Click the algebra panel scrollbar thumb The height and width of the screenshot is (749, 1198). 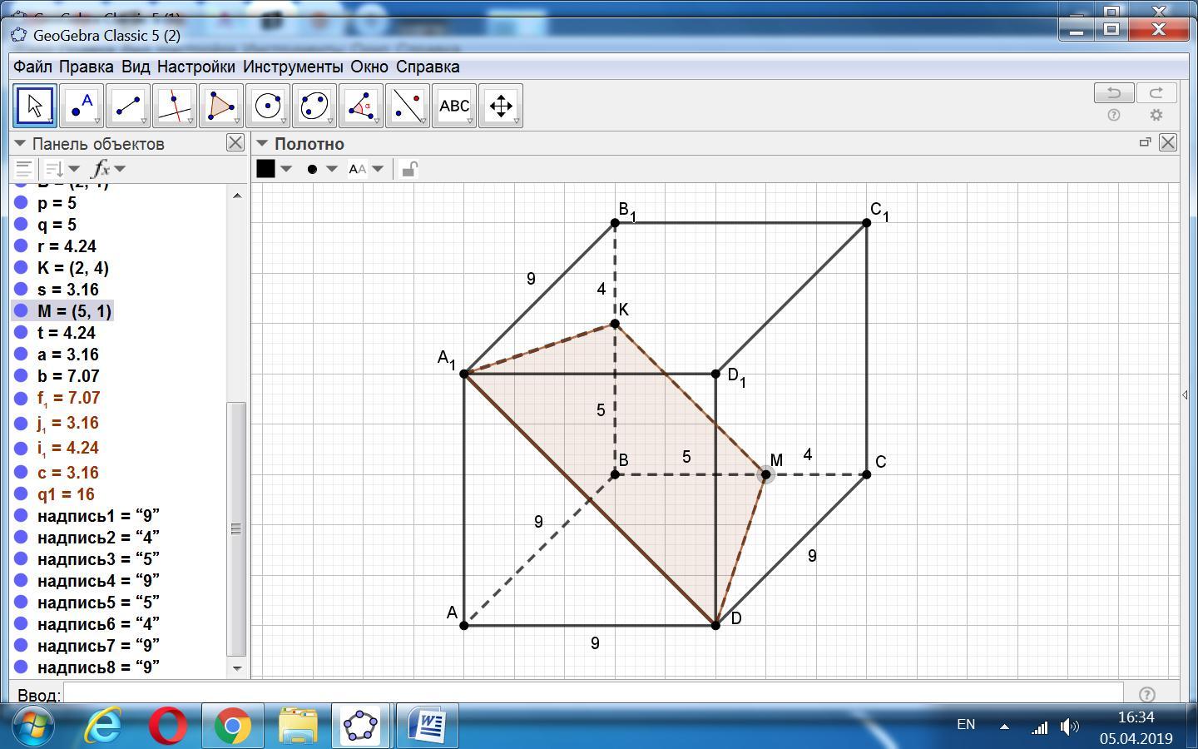coord(237,529)
